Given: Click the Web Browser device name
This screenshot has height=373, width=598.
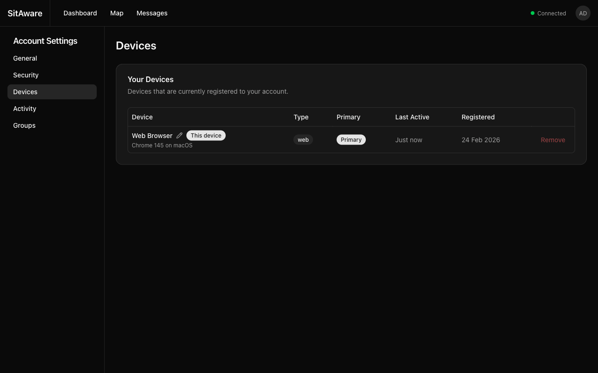Looking at the screenshot, I should [152, 136].
